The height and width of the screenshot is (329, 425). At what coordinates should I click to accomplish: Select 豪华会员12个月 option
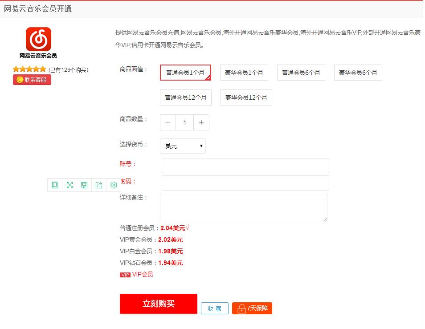coord(246,97)
